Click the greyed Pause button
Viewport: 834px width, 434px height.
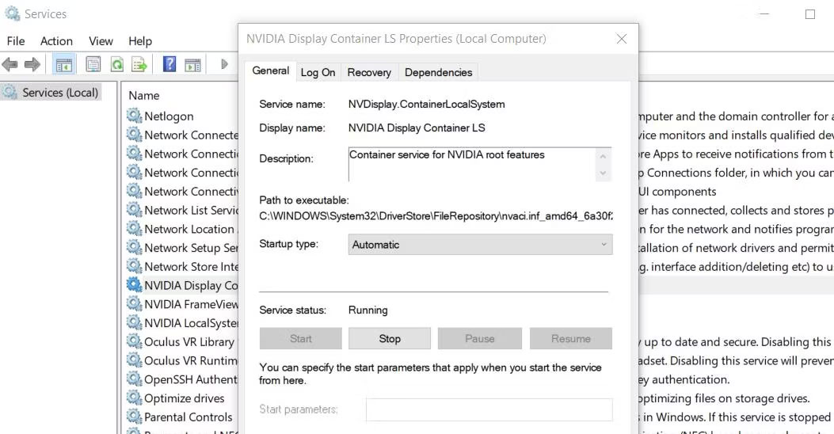tap(480, 339)
